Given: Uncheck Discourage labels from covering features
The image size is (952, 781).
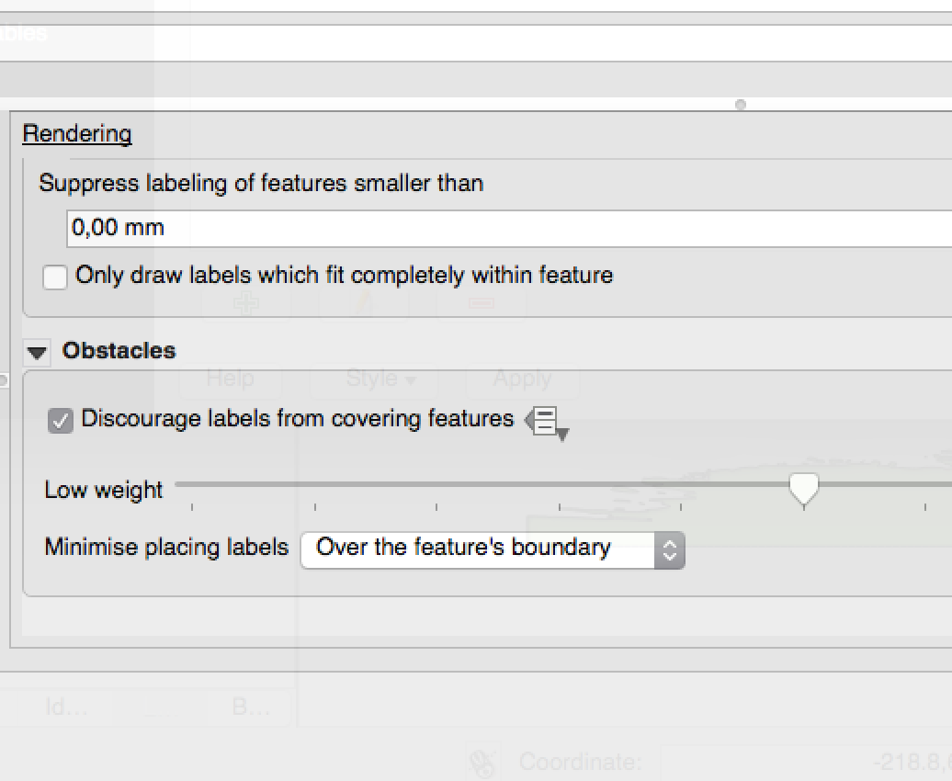Looking at the screenshot, I should tap(61, 421).
